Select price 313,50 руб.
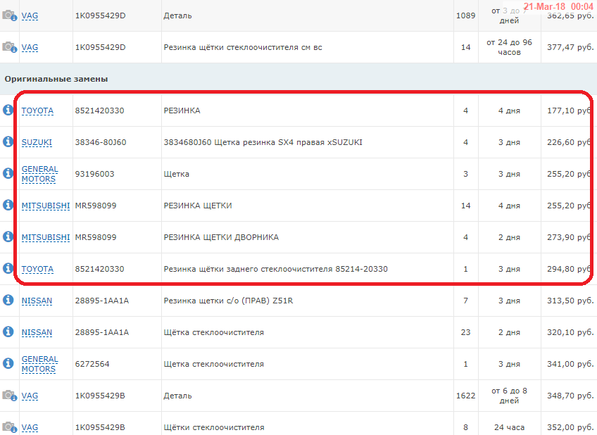This screenshot has height=435, width=597. click(x=570, y=301)
